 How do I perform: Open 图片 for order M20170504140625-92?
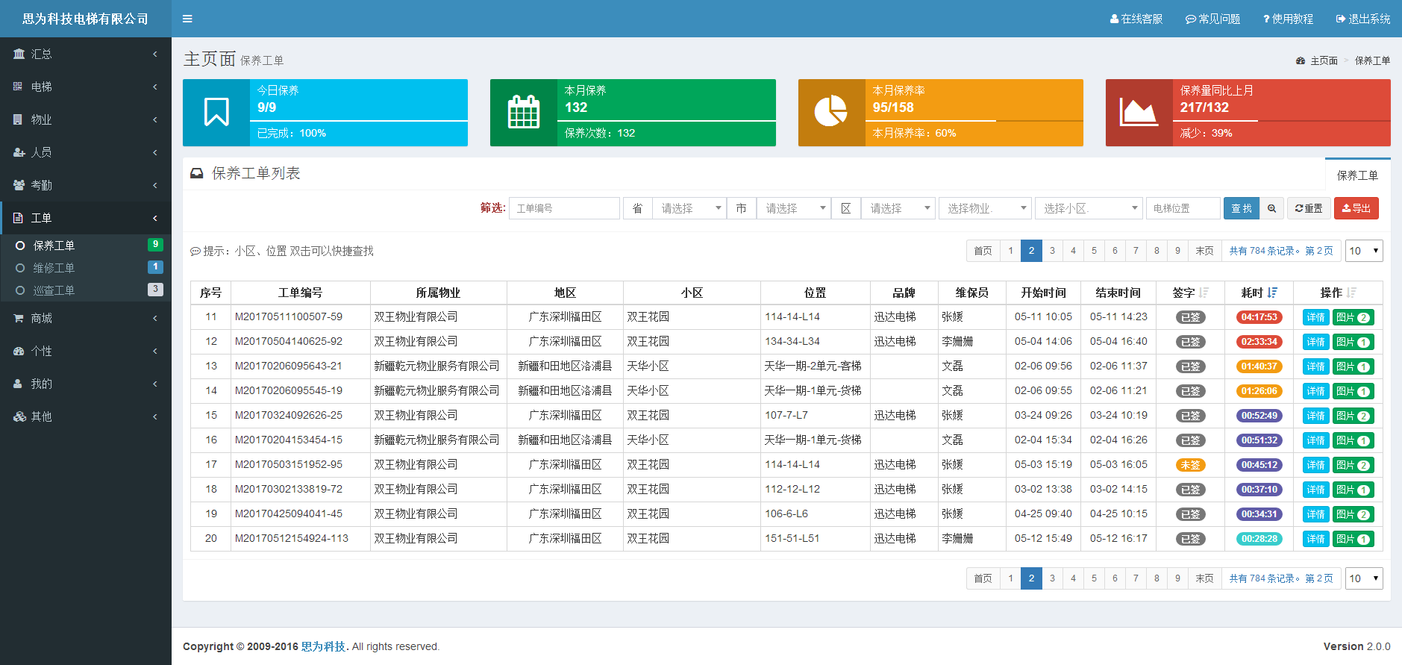pos(1353,342)
